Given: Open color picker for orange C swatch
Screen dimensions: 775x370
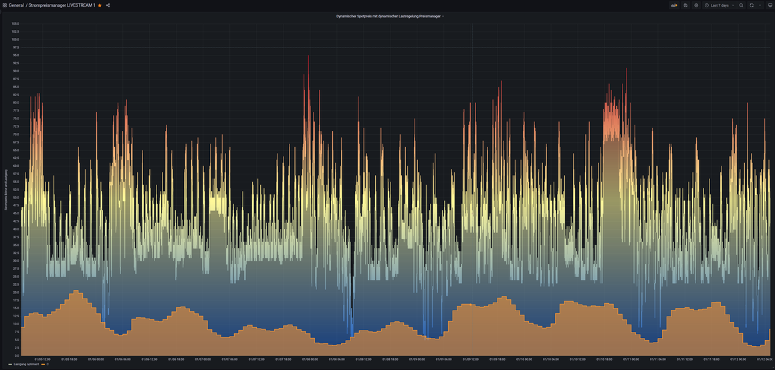Looking at the screenshot, I should coord(43,364).
